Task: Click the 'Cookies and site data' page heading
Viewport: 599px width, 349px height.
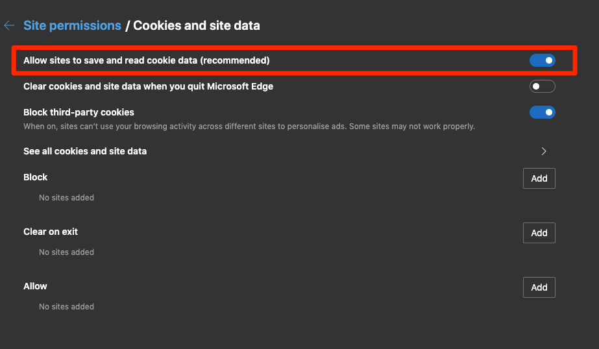Action: click(x=197, y=26)
